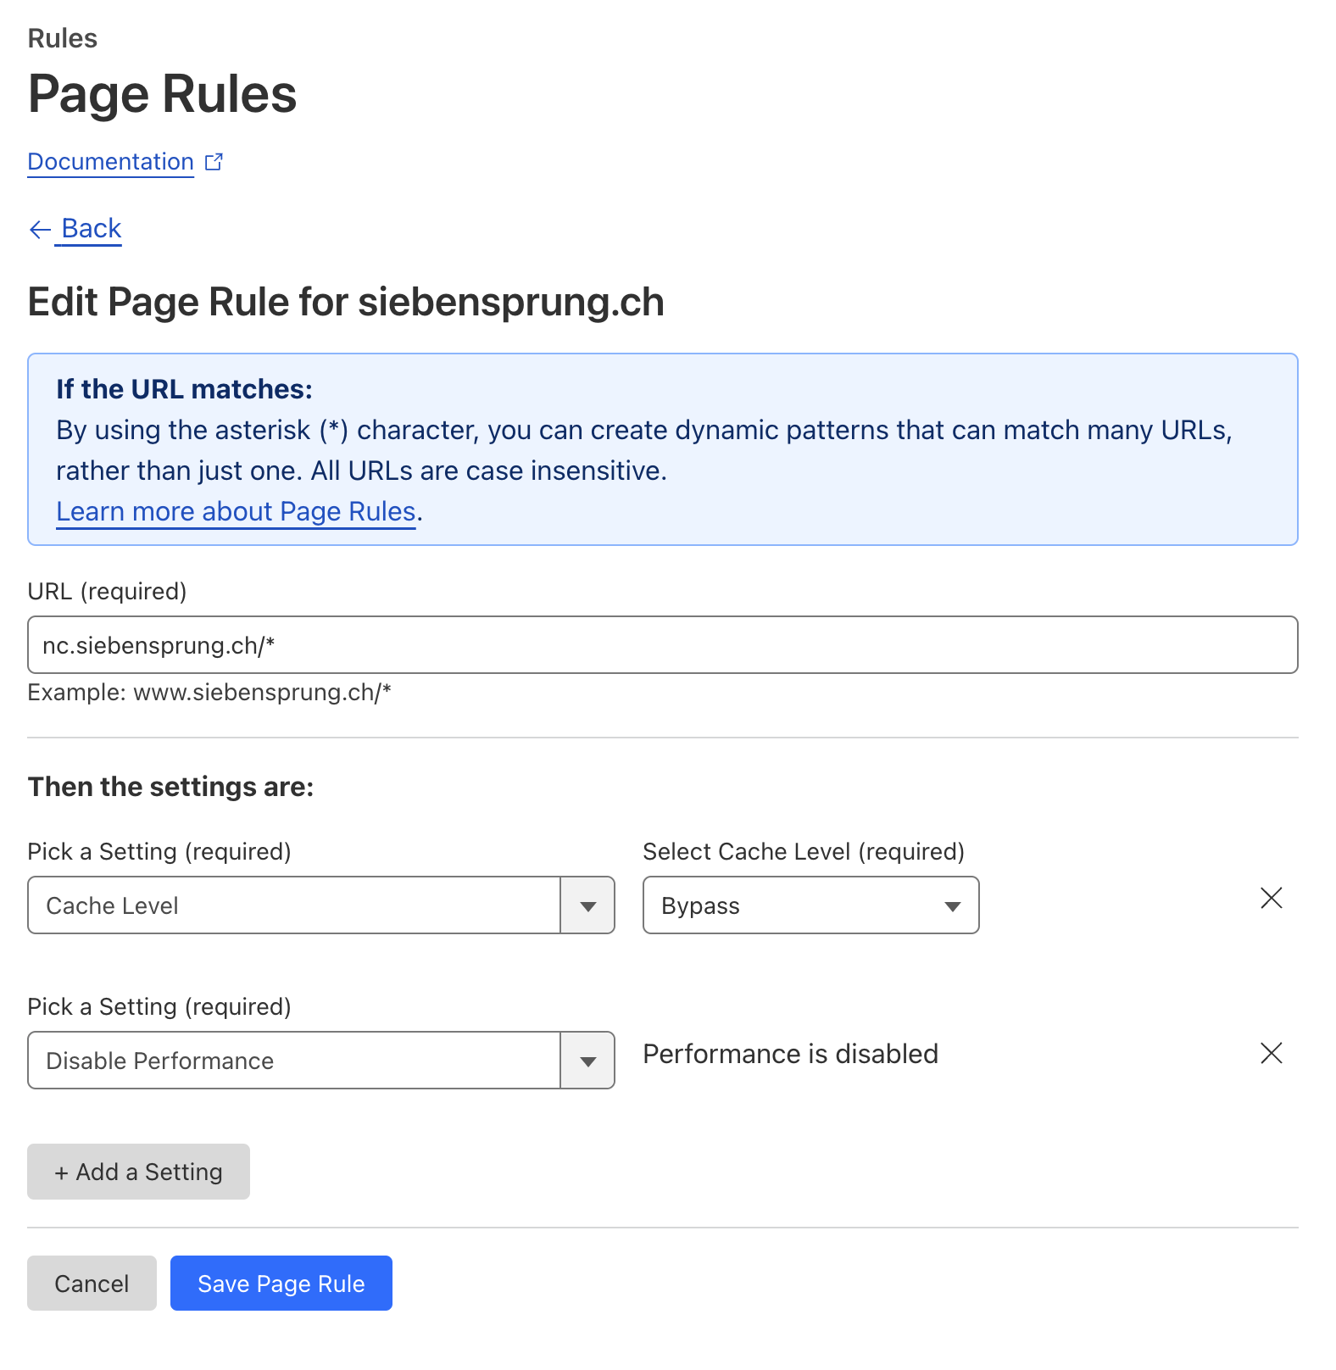This screenshot has width=1336, height=1370.
Task: Click the Add a Setting button
Action: 137,1172
